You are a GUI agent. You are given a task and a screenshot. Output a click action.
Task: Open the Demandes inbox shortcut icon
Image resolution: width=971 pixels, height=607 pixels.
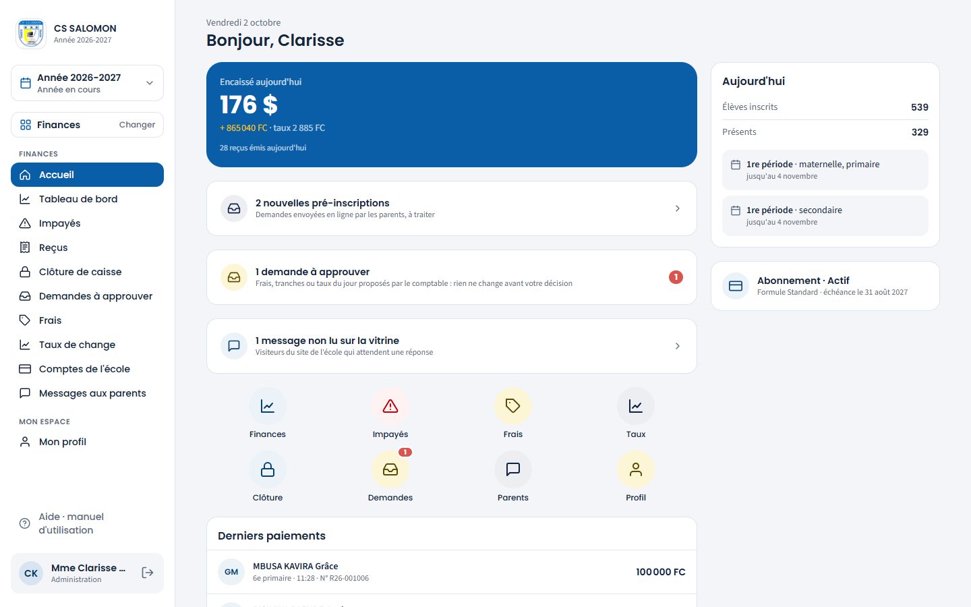pyautogui.click(x=390, y=469)
